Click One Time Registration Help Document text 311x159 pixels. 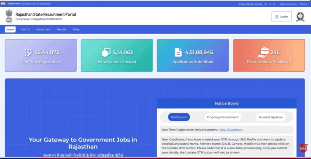click(x=190, y=130)
